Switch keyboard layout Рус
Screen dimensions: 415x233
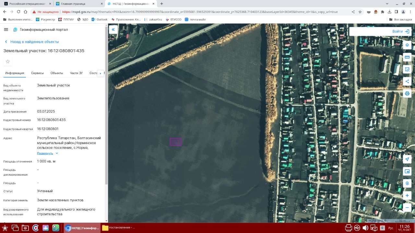(391, 228)
